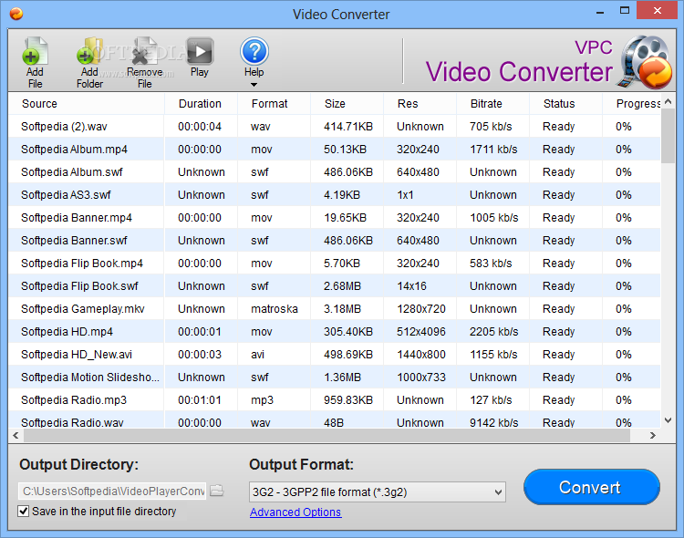Image resolution: width=684 pixels, height=538 pixels.
Task: Click the 00:01:01 duration cell
Action: tap(200, 400)
